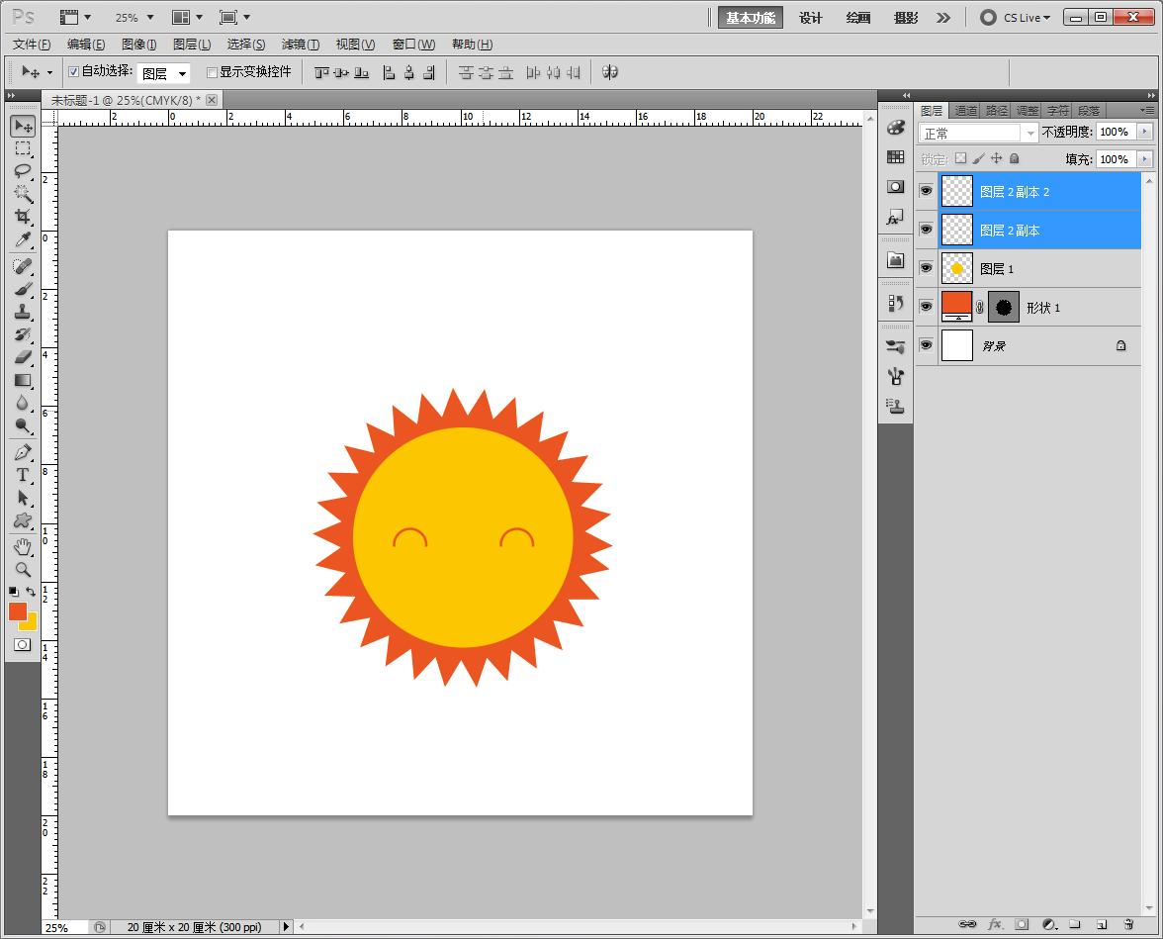This screenshot has height=939, width=1163.
Task: Click the delete layer trash icon
Action: tap(1128, 924)
